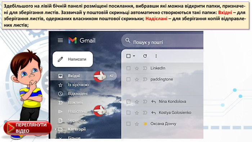Star the Nina Kondolova email
Viewport: 252px width, 142px height.
click(137, 102)
